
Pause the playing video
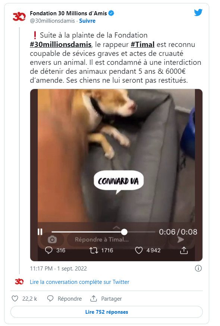point(39,231)
